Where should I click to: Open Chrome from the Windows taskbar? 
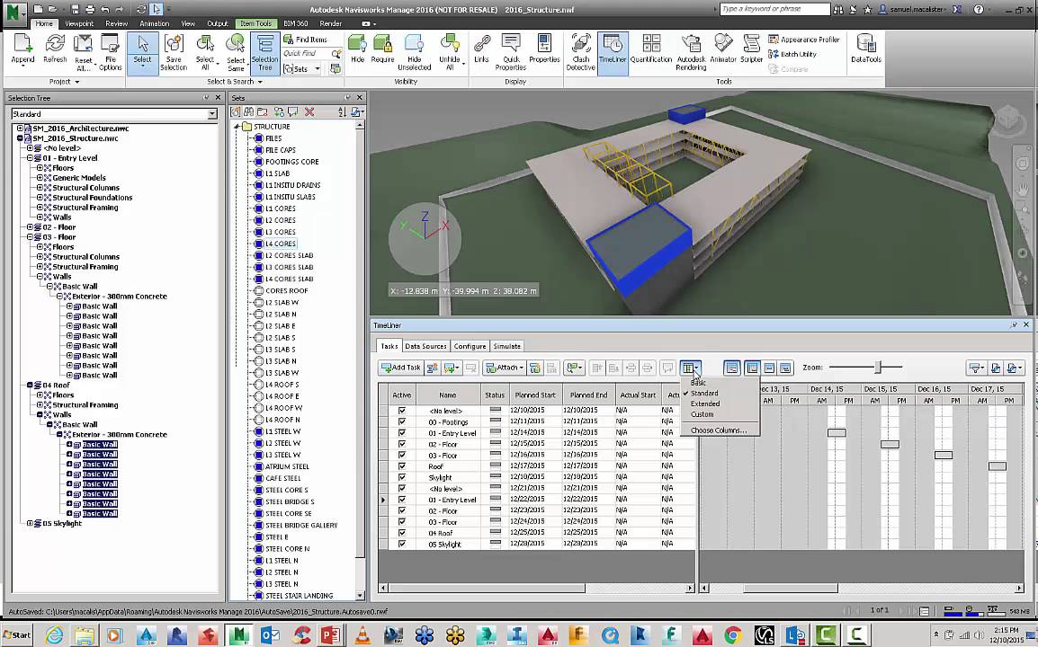tap(732, 635)
